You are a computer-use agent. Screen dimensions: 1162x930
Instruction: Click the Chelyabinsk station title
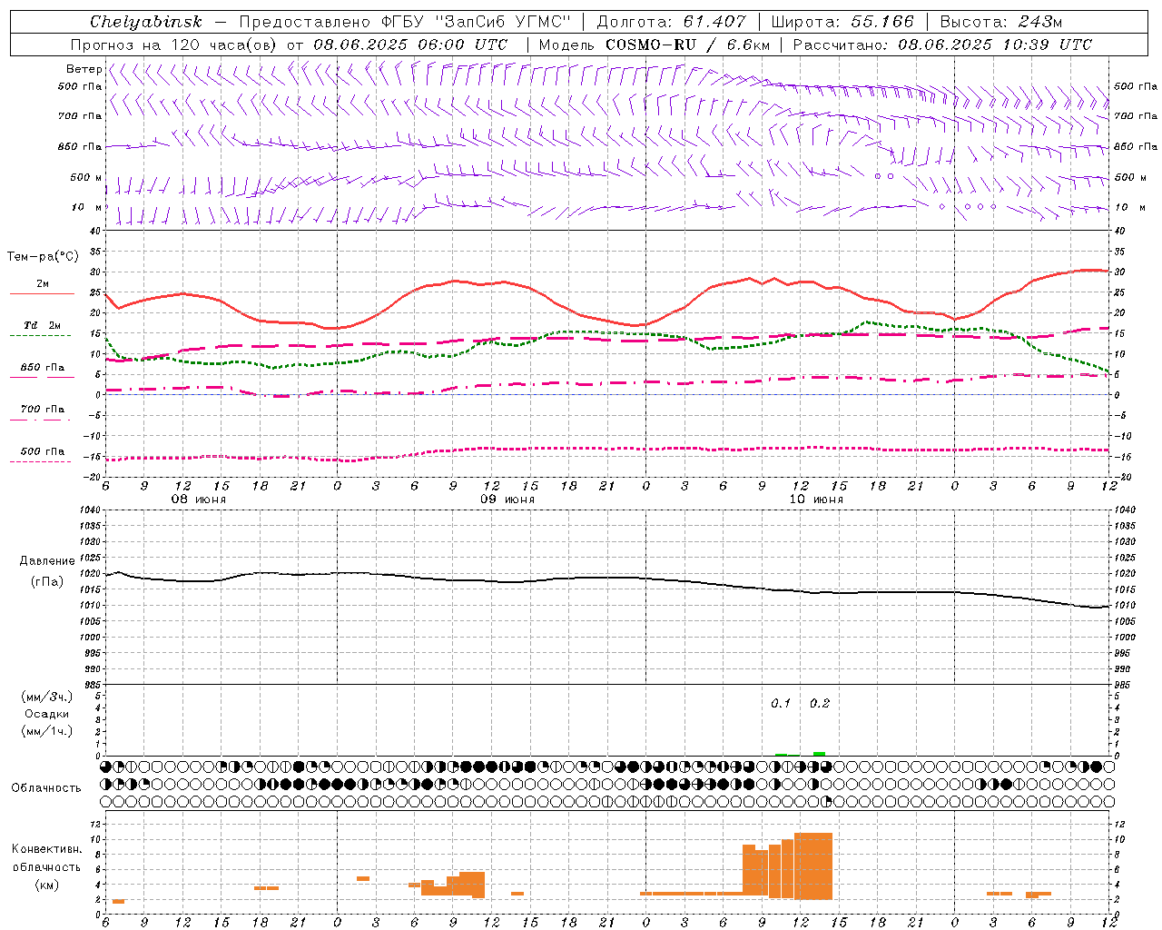click(x=145, y=22)
